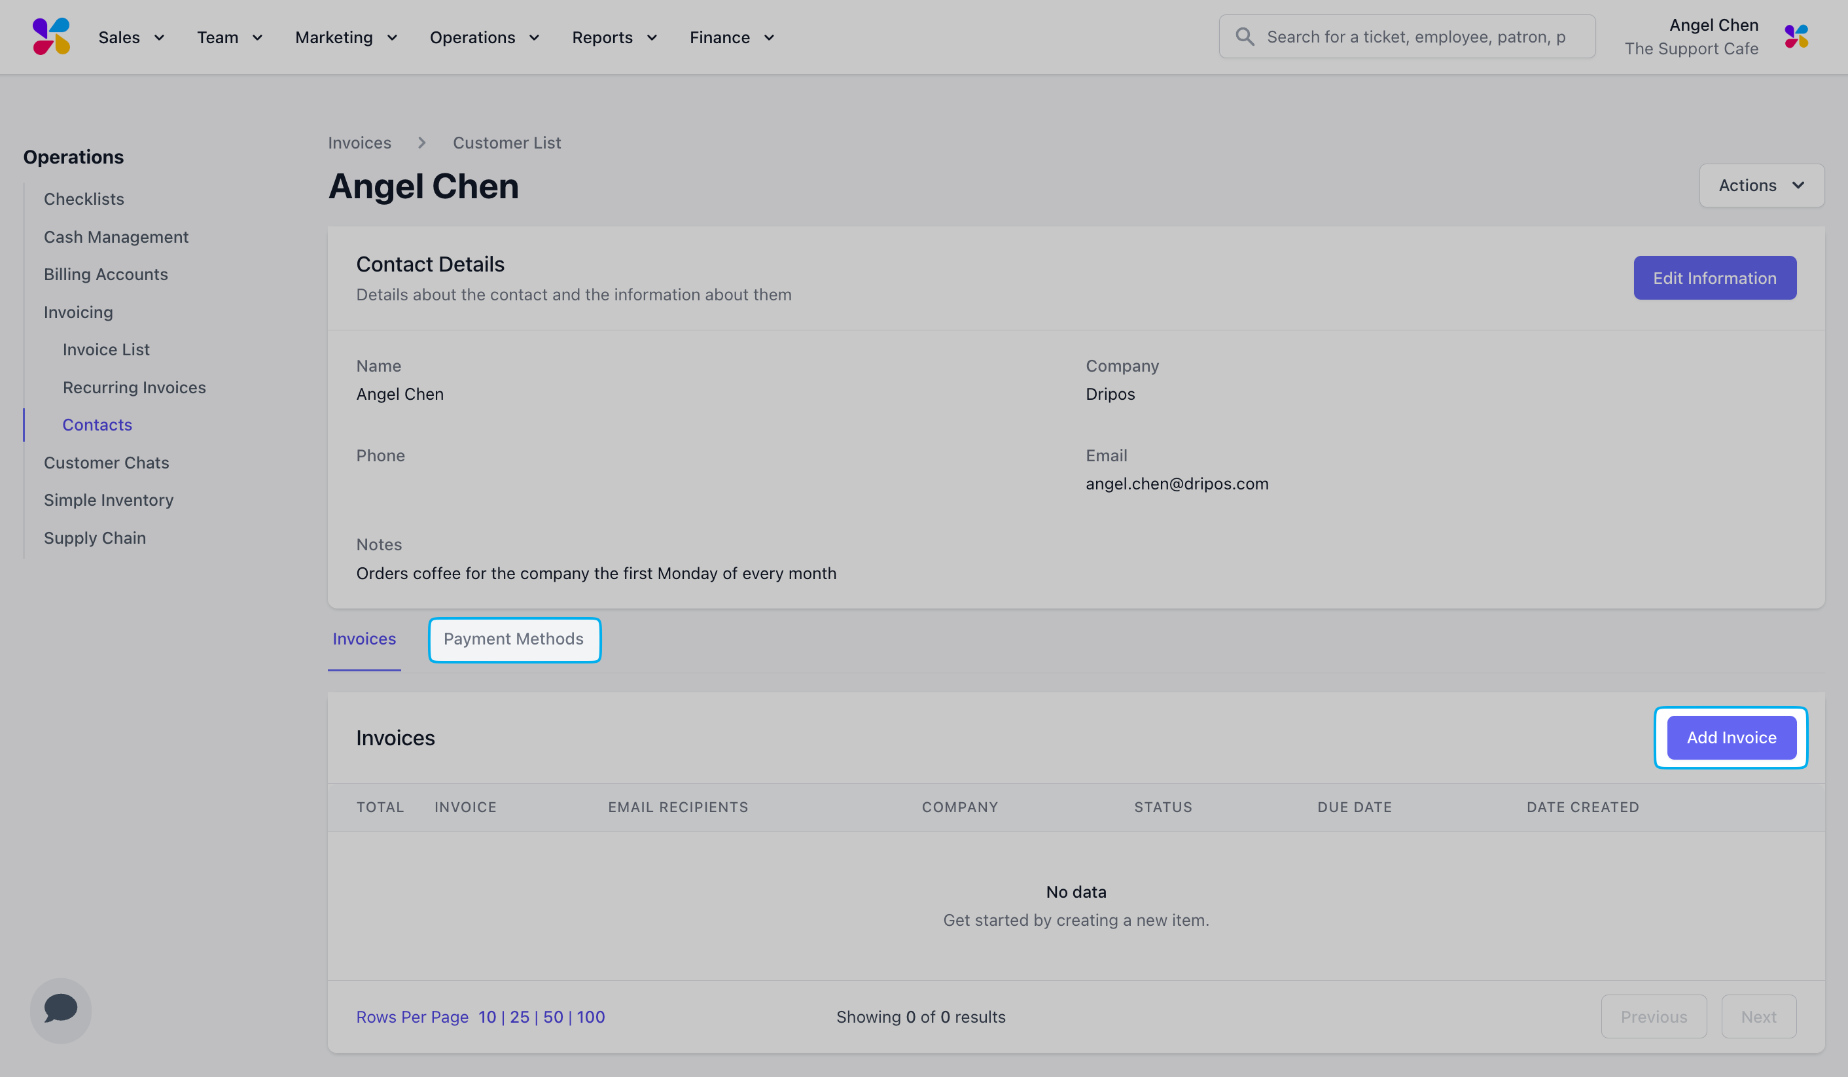Click the ticket search input field
Screen dimensions: 1848x1077
pyautogui.click(x=1406, y=37)
